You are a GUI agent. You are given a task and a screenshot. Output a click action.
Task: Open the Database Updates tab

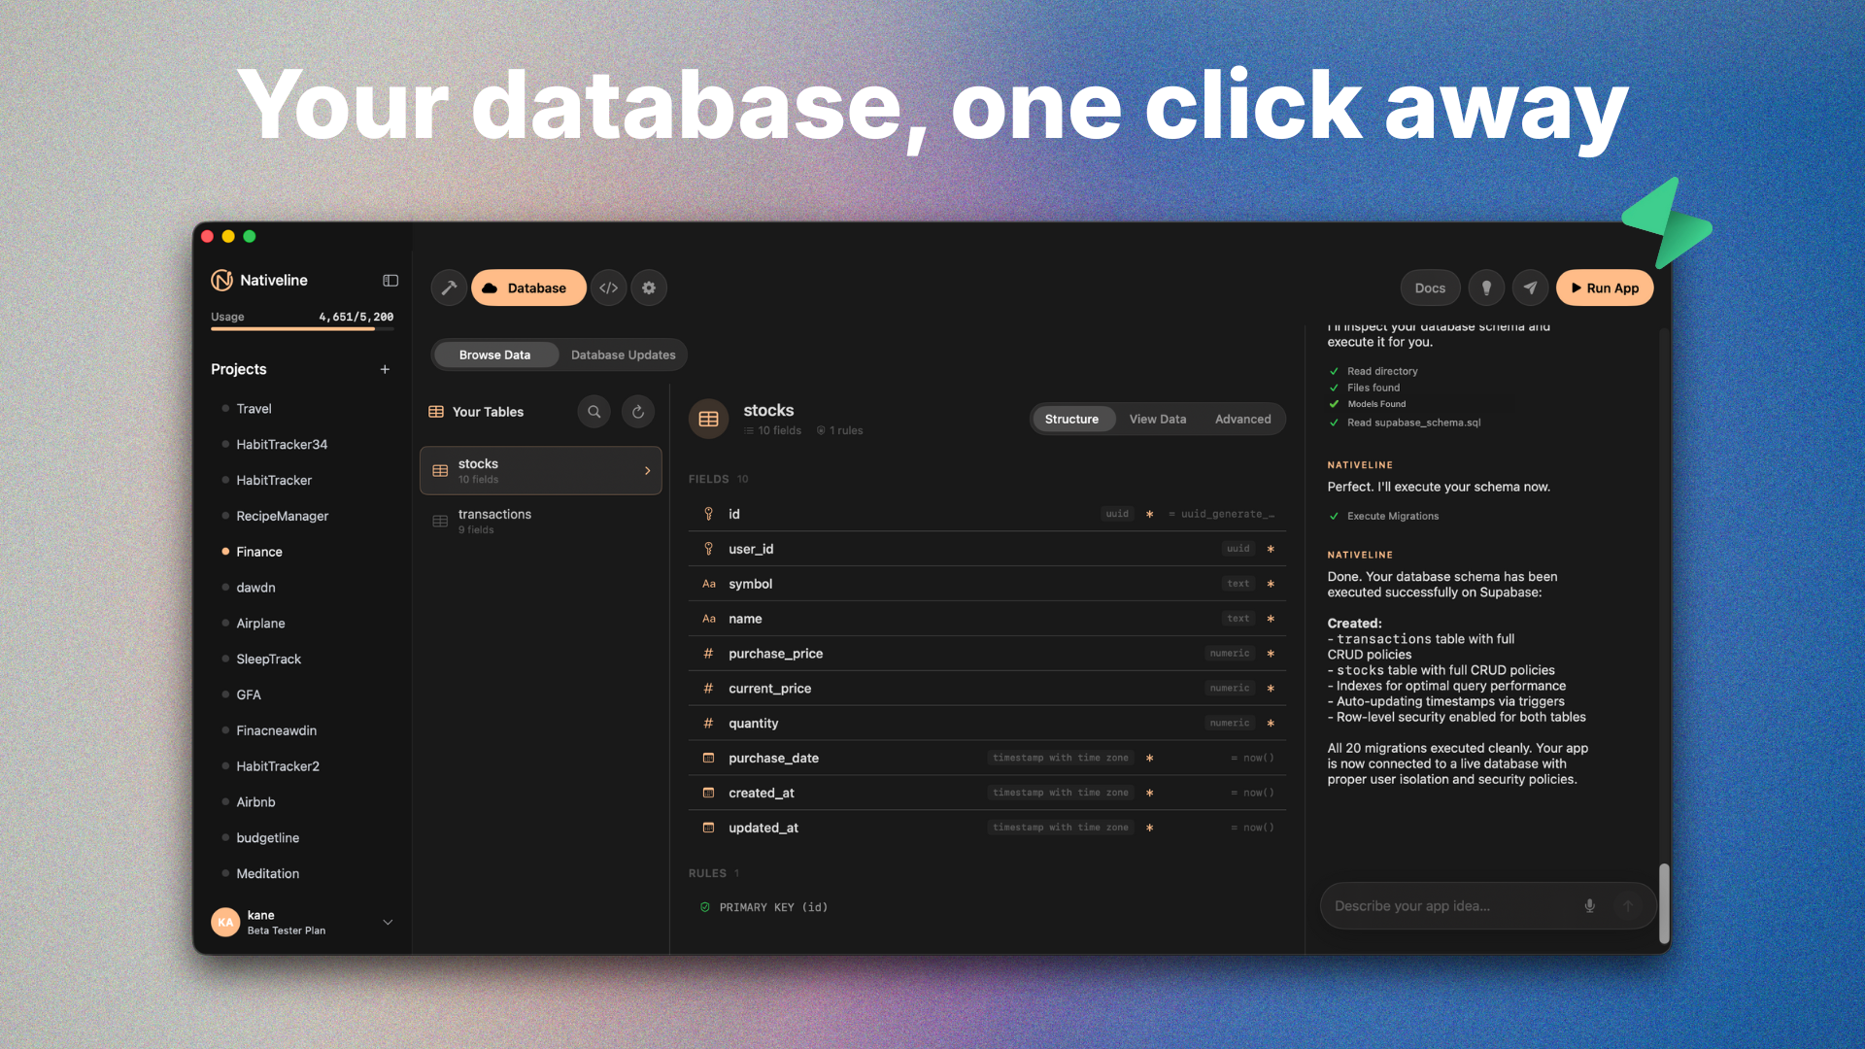point(623,355)
